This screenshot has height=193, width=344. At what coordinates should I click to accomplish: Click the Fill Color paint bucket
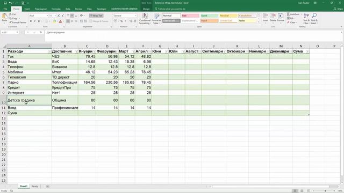point(54,21)
